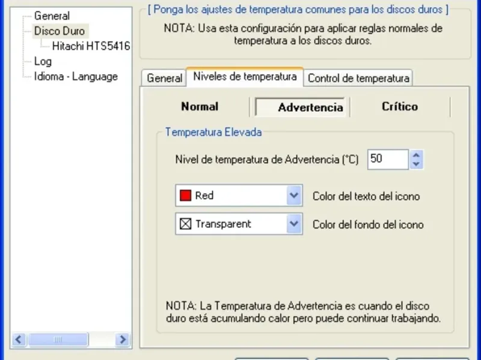Open the Control de temperatura tab
481x360 pixels.
point(358,78)
